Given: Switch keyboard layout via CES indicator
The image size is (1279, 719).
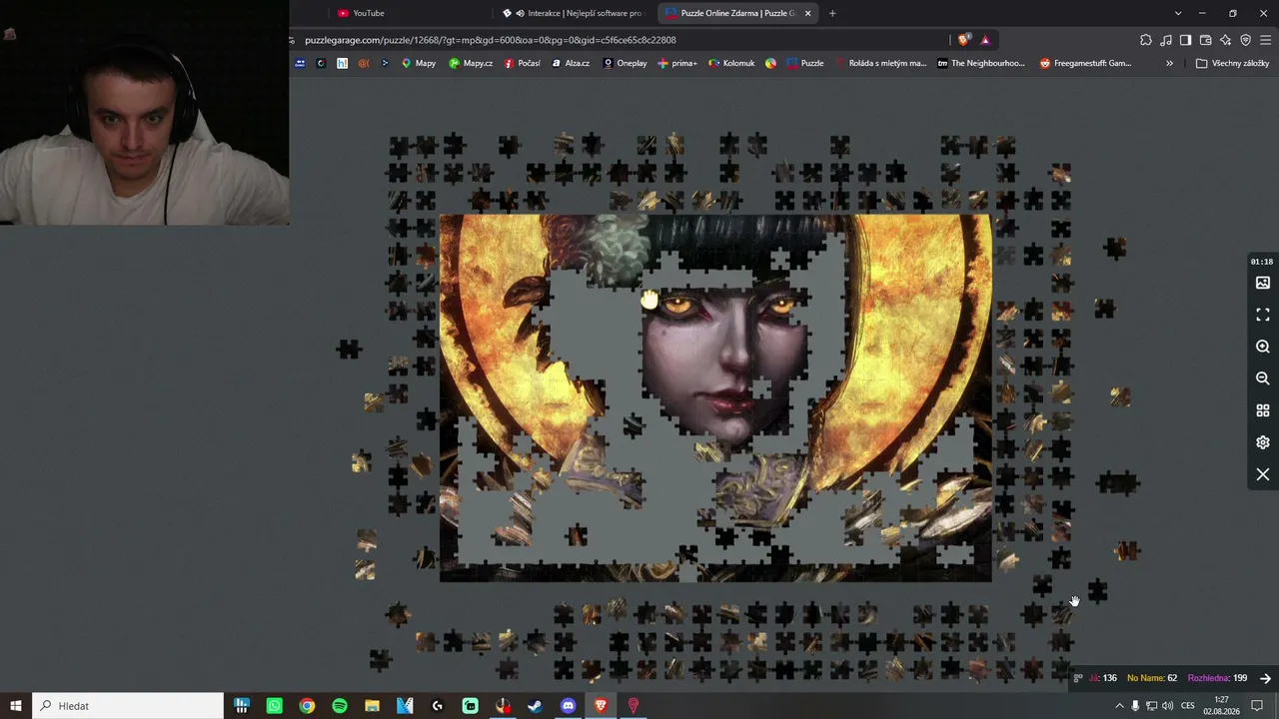Looking at the screenshot, I should tap(1188, 706).
